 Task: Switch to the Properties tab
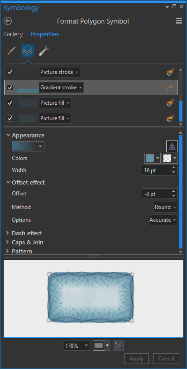pyautogui.click(x=45, y=34)
